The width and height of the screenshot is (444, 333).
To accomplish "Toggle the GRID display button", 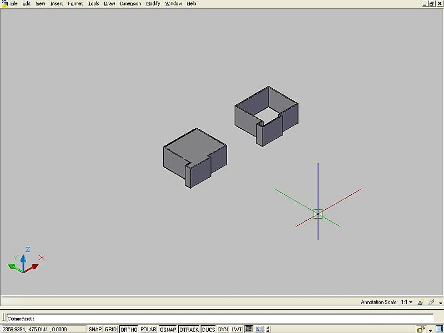I will [x=110, y=329].
